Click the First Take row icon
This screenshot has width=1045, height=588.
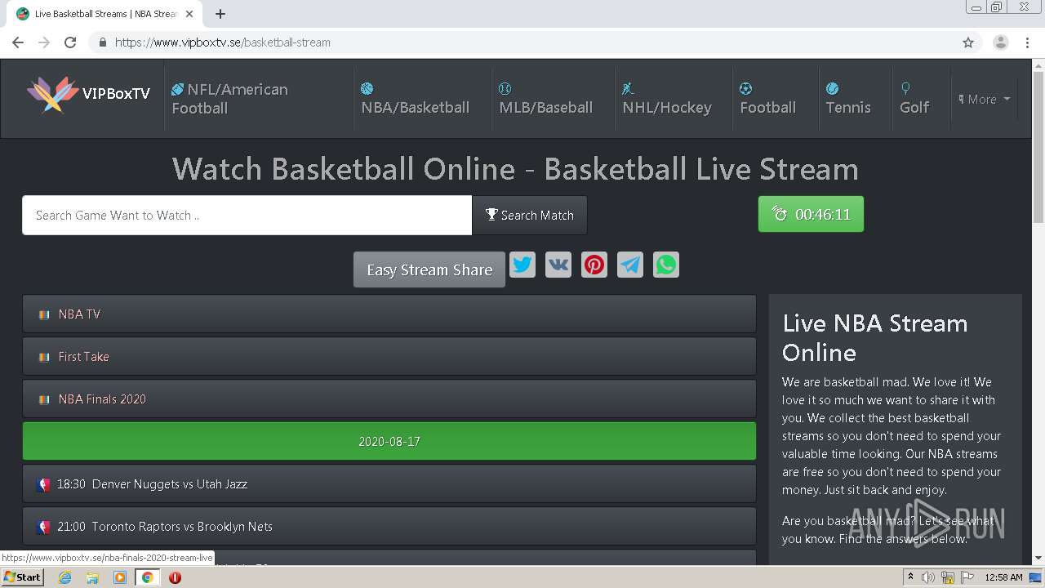click(44, 357)
